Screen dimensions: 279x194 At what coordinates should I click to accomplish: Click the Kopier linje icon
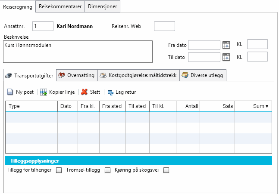click(44, 92)
